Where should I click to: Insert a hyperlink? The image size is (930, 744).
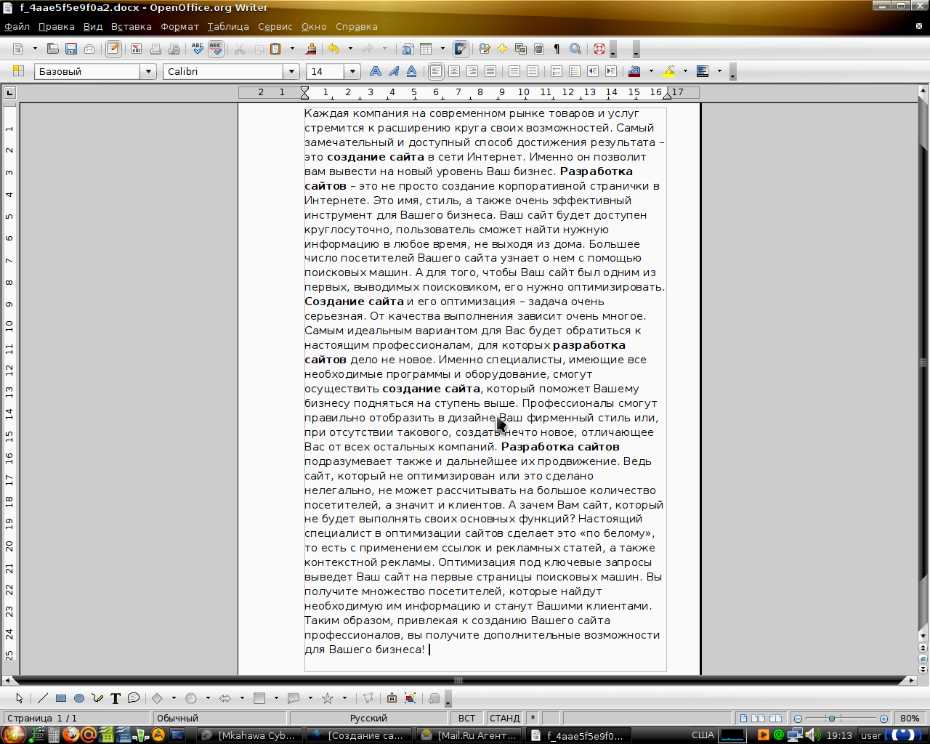point(408,49)
